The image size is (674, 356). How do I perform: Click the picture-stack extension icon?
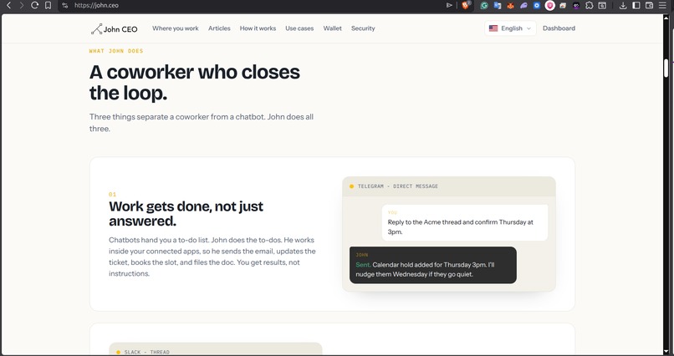tap(563, 6)
